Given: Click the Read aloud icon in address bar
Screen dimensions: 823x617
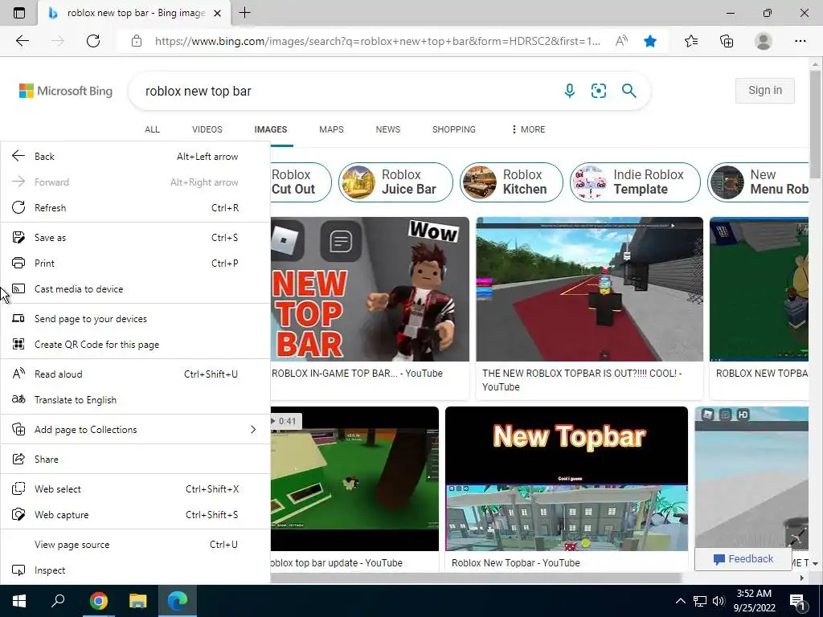Looking at the screenshot, I should click(x=621, y=41).
